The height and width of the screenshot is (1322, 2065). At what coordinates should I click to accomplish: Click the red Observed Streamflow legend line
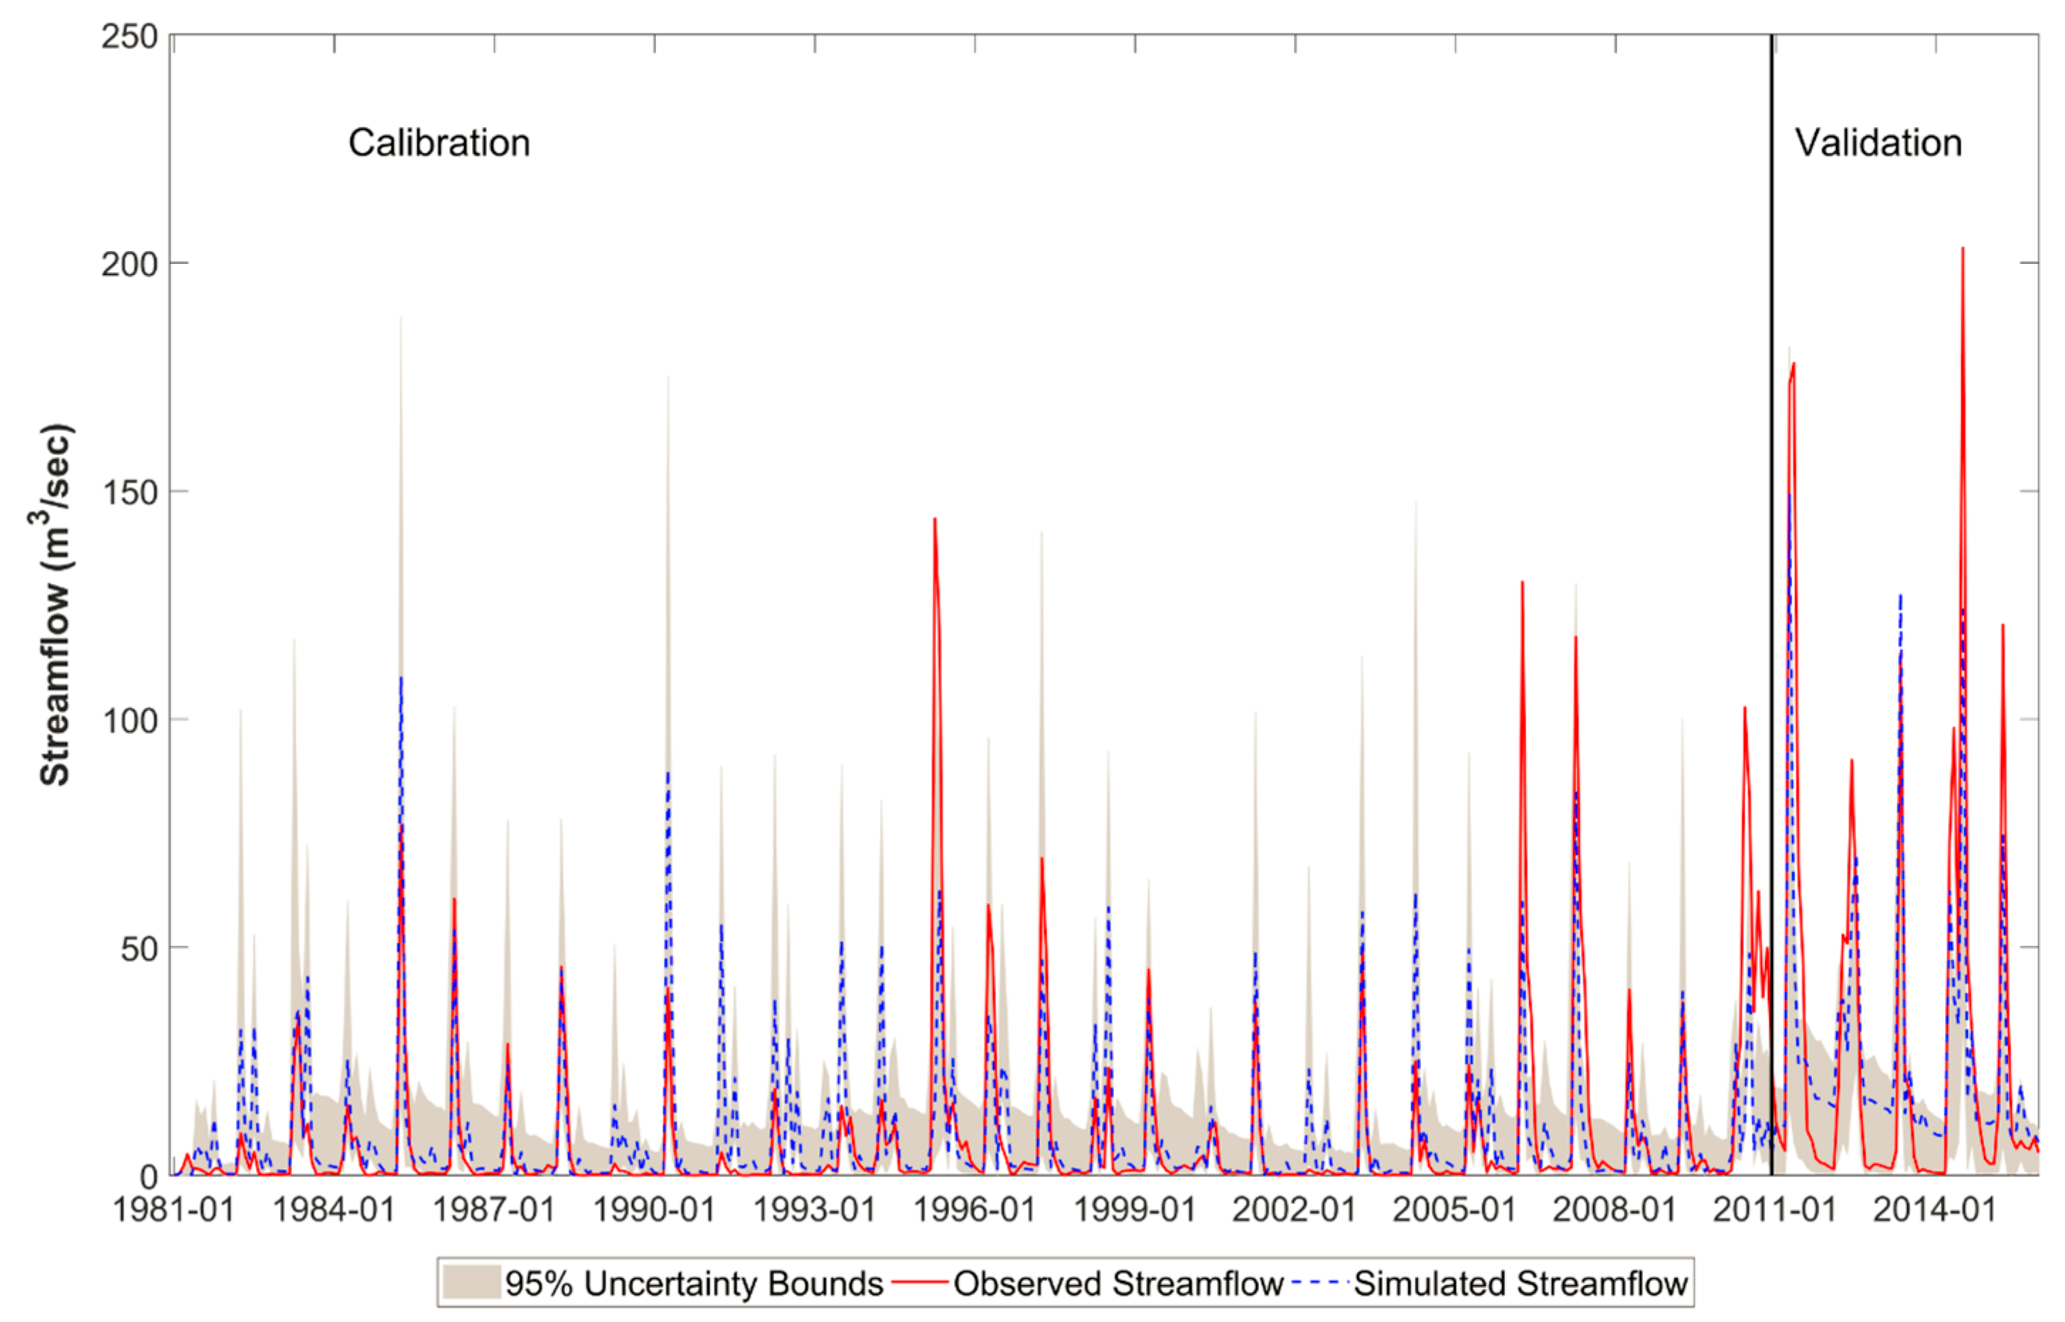coord(921,1284)
